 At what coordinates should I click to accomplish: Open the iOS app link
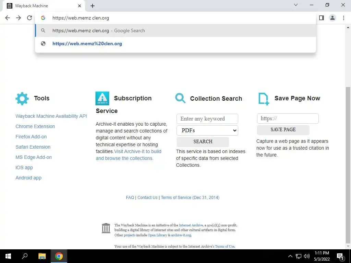tap(24, 167)
